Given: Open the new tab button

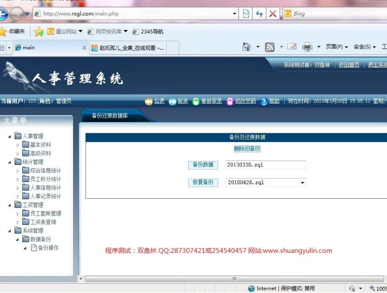Looking at the screenshot, I should click(173, 47).
